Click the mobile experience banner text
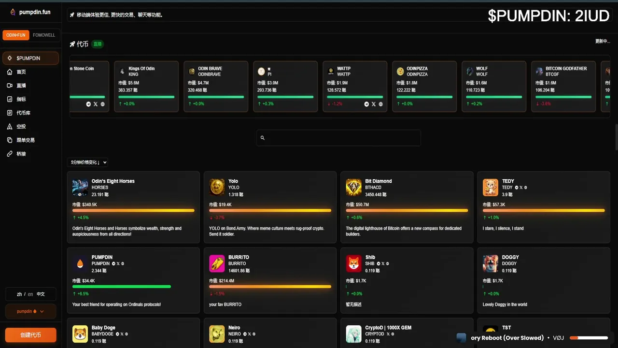The image size is (618, 348). 120,15
